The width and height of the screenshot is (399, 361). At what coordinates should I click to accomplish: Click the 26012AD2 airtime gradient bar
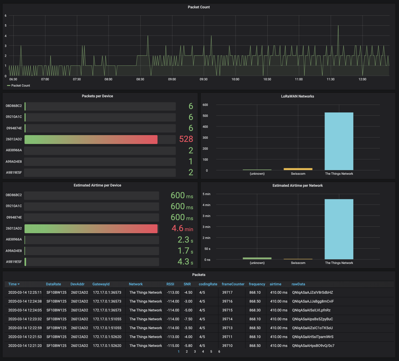(91, 229)
